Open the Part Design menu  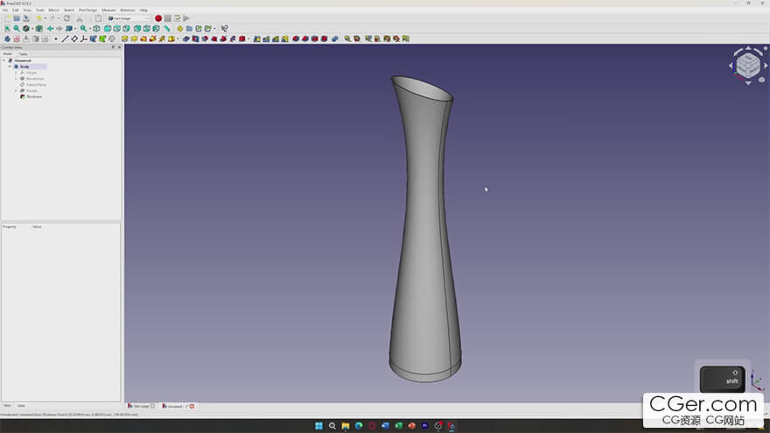(x=87, y=10)
